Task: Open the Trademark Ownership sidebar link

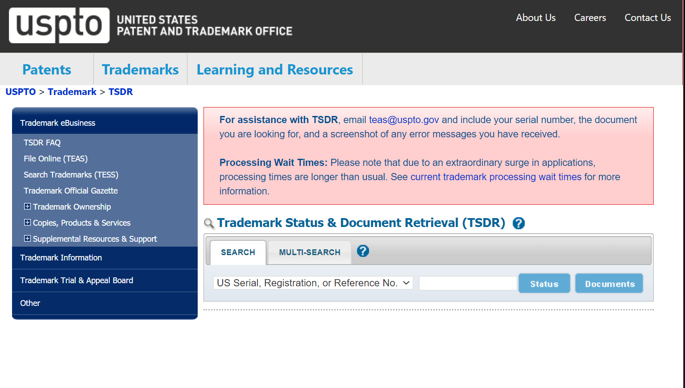Action: click(72, 207)
